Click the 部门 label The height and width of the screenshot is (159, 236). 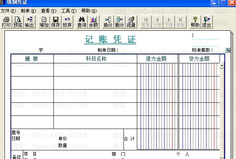coord(119,154)
